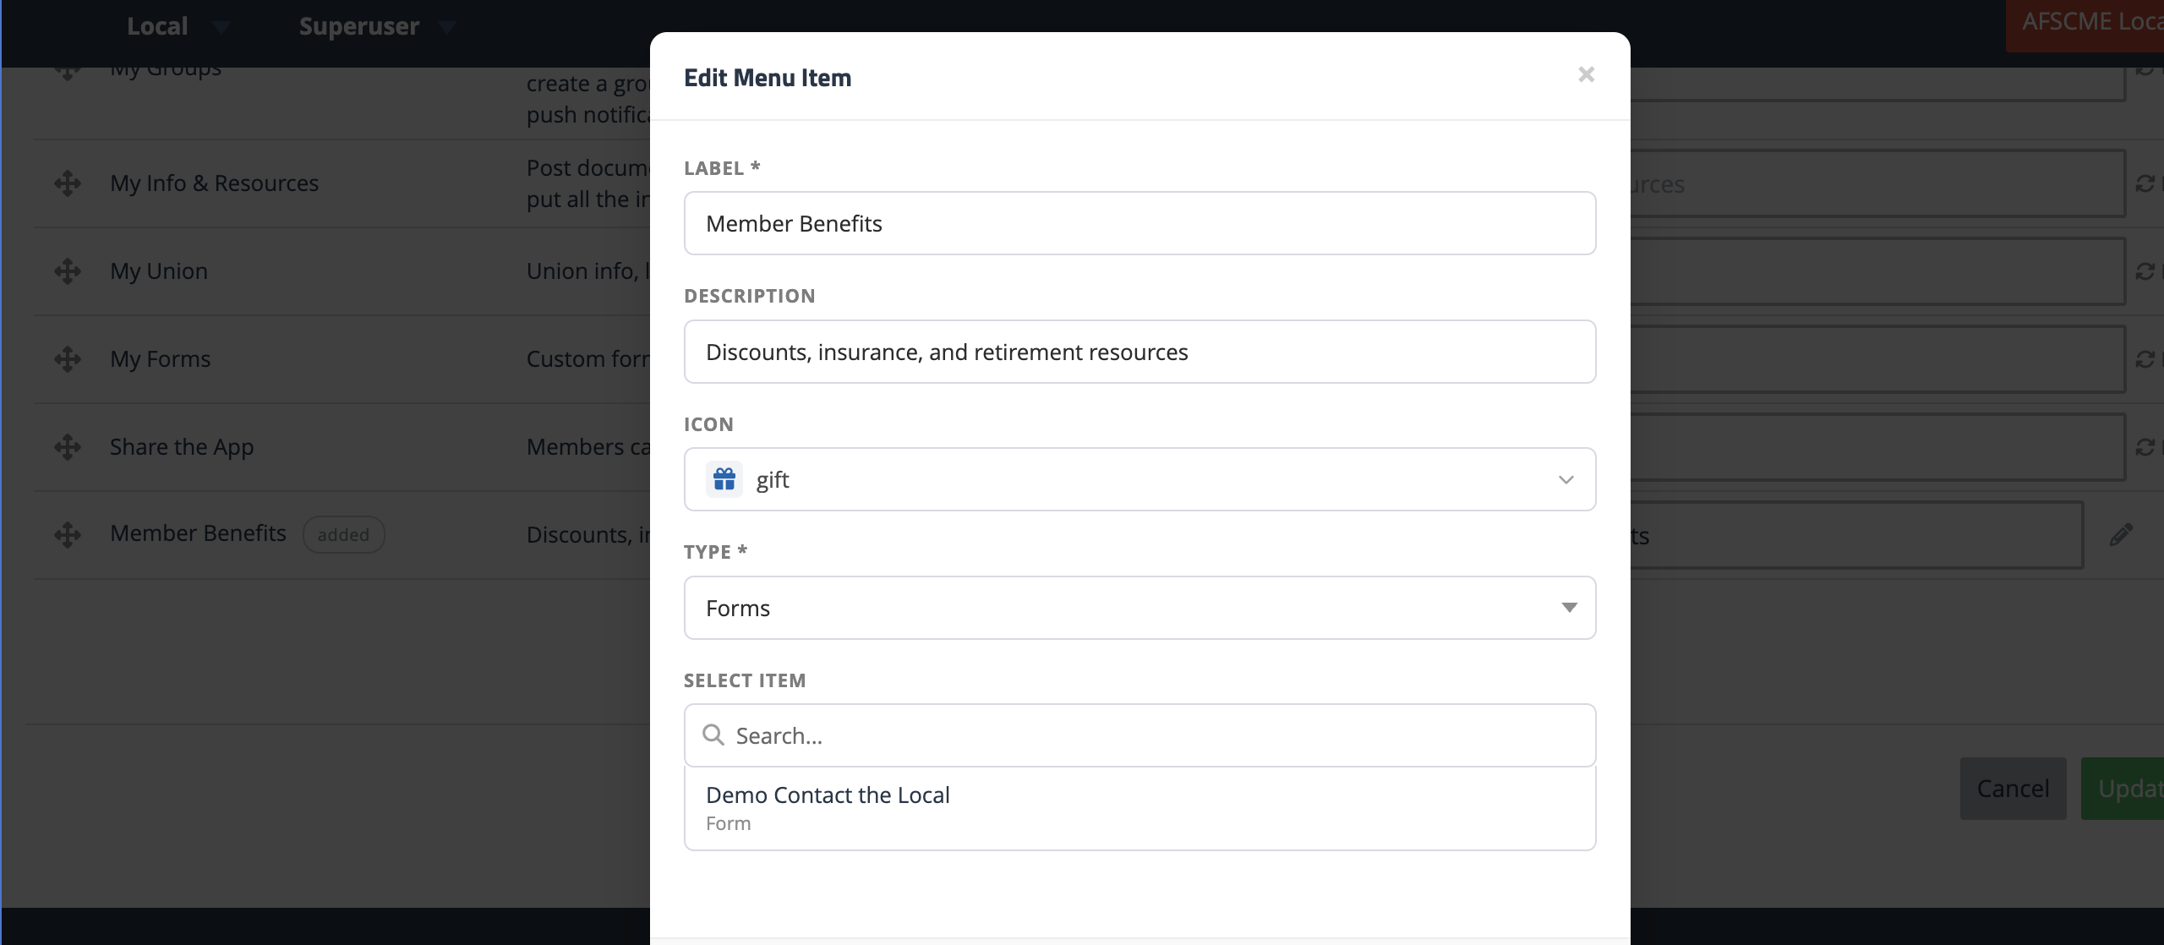
Task: Click the Local menu dropdown arrow
Action: pyautogui.click(x=221, y=27)
